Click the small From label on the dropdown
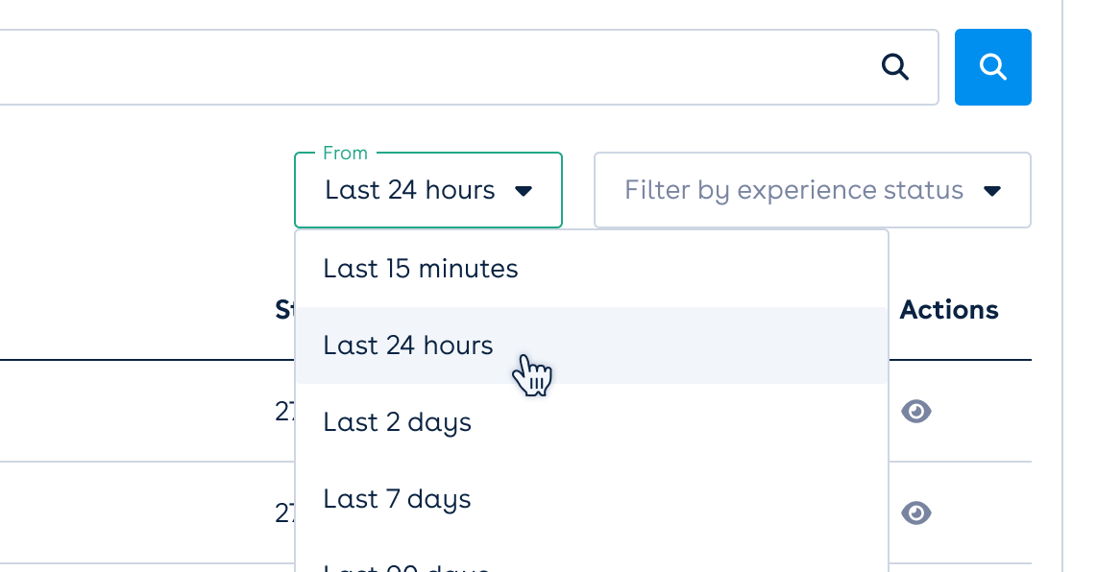 click(345, 154)
